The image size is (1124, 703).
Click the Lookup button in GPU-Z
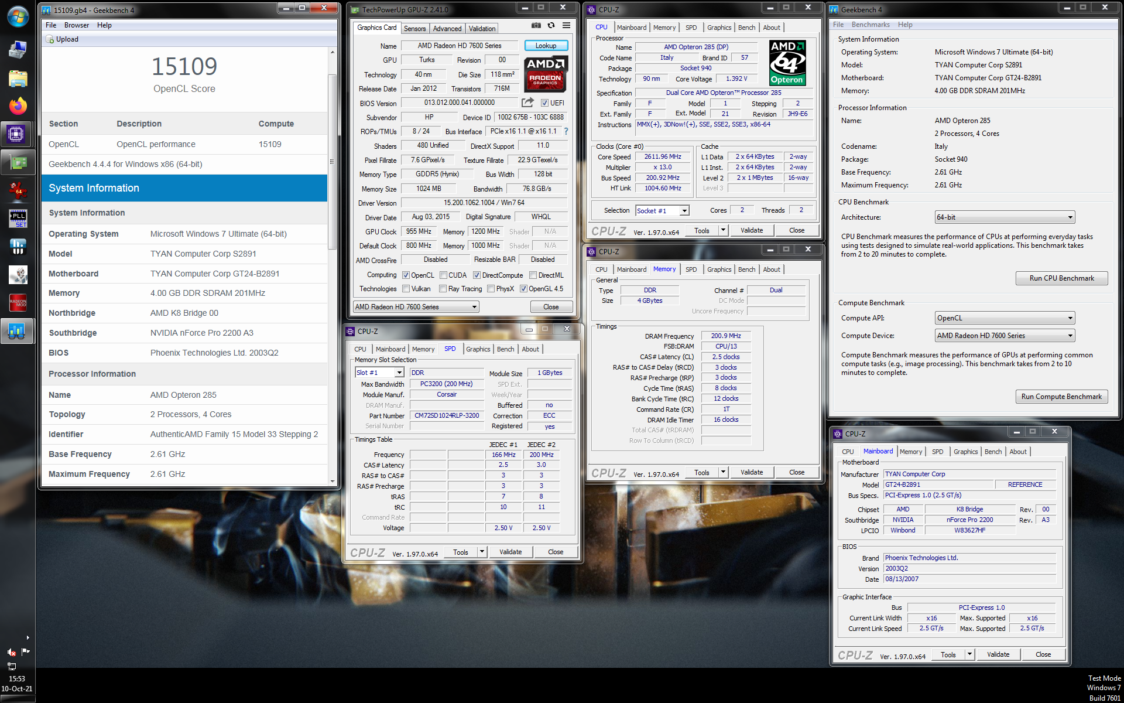[546, 46]
